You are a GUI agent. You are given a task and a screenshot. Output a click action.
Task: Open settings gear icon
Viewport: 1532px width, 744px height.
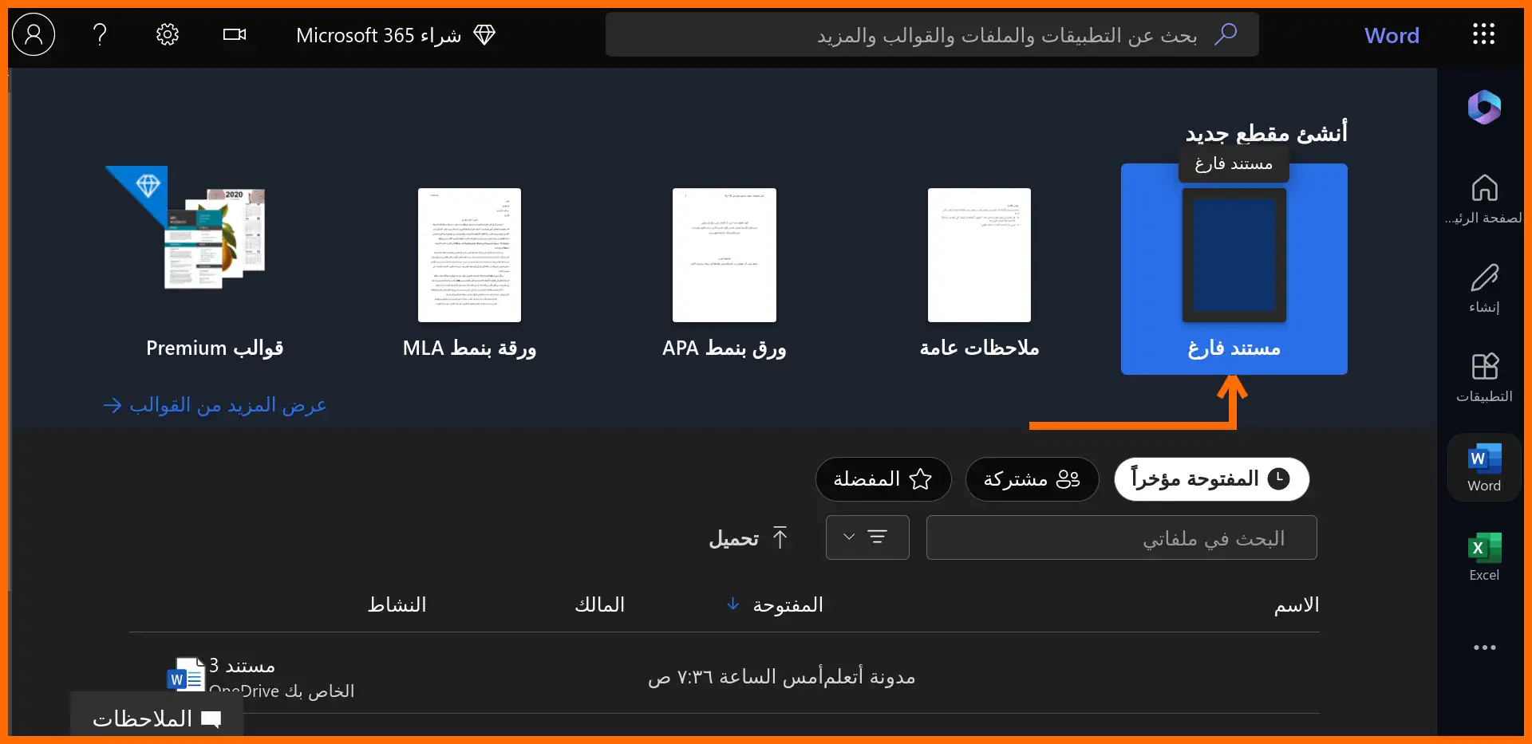pos(167,34)
